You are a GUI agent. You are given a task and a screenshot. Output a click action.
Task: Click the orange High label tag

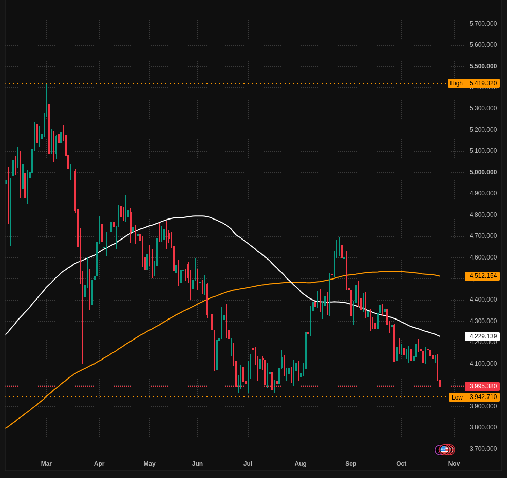pos(456,83)
